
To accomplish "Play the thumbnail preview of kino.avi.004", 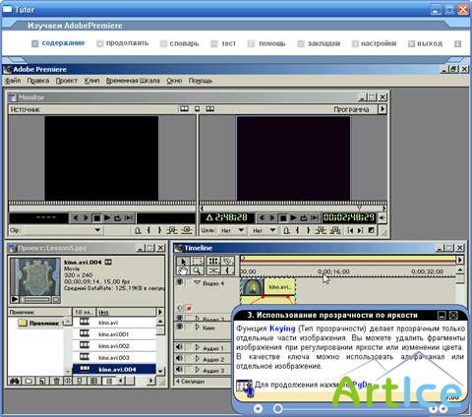I will tap(15, 299).
